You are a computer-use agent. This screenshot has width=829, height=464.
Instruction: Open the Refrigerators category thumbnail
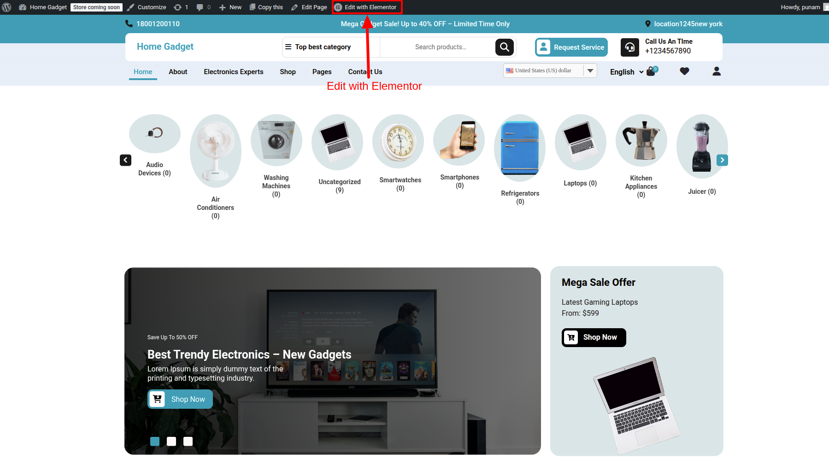click(520, 148)
